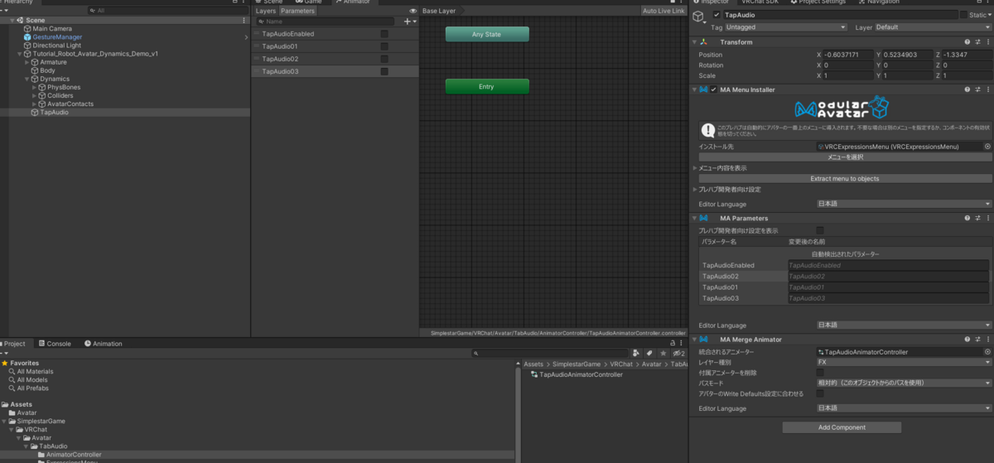This screenshot has width=994, height=463.
Task: Click lock icon on Project panel
Action: (x=672, y=343)
